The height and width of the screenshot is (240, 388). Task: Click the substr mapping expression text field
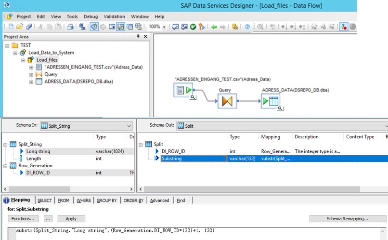coord(193,231)
